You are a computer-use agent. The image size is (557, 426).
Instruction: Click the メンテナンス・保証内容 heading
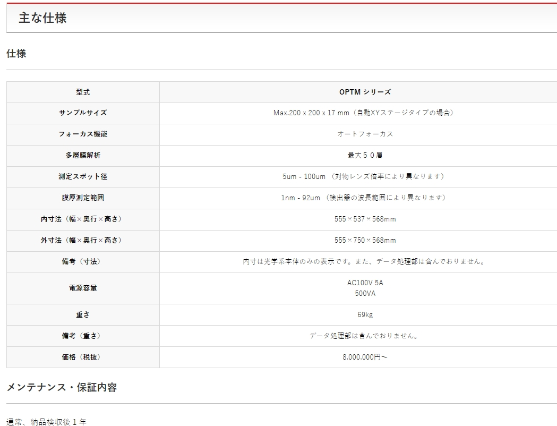62,387
